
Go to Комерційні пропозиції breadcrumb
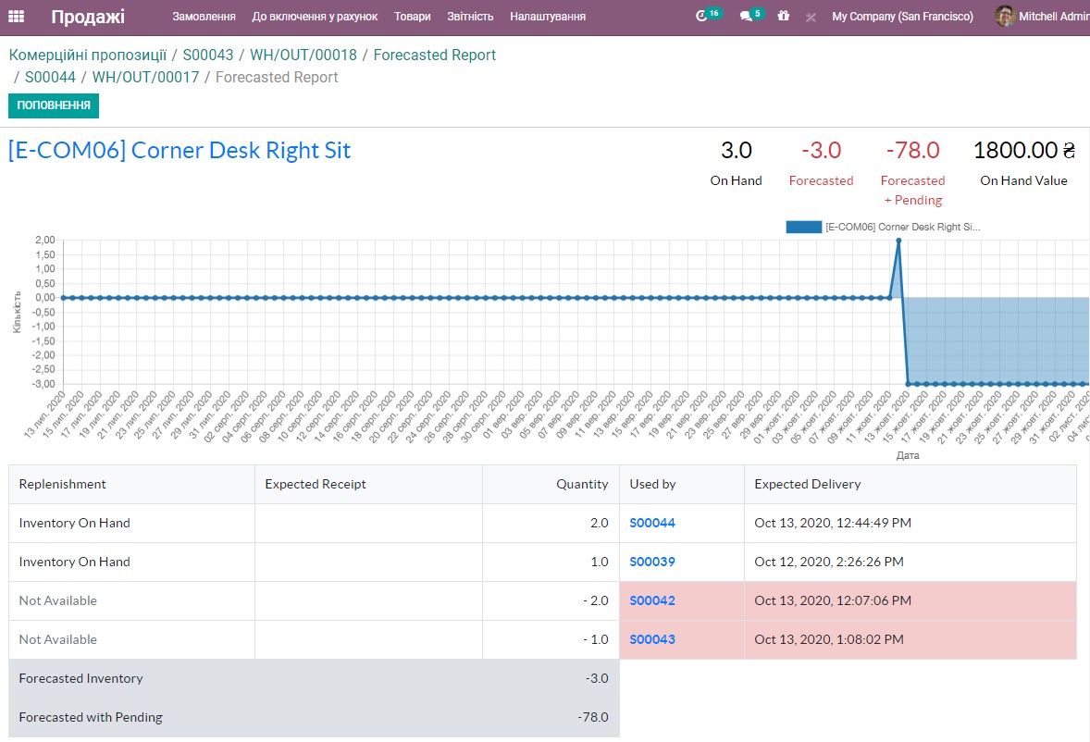pos(88,55)
